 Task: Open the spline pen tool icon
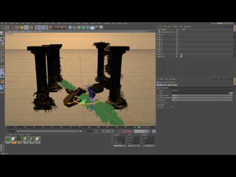(x=75, y=28)
